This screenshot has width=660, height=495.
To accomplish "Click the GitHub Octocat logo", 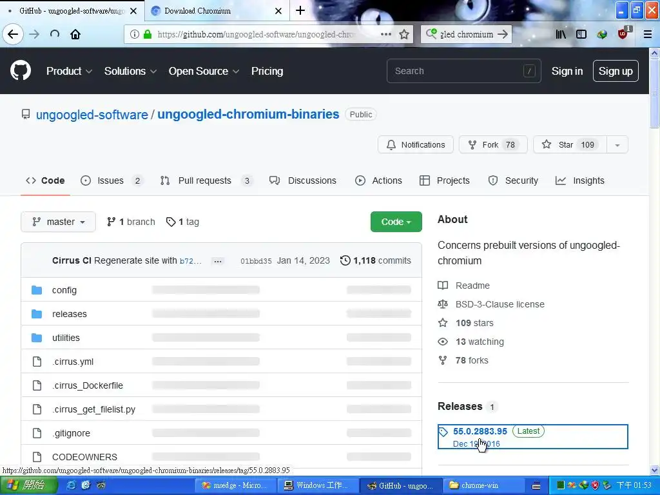I will (21, 71).
